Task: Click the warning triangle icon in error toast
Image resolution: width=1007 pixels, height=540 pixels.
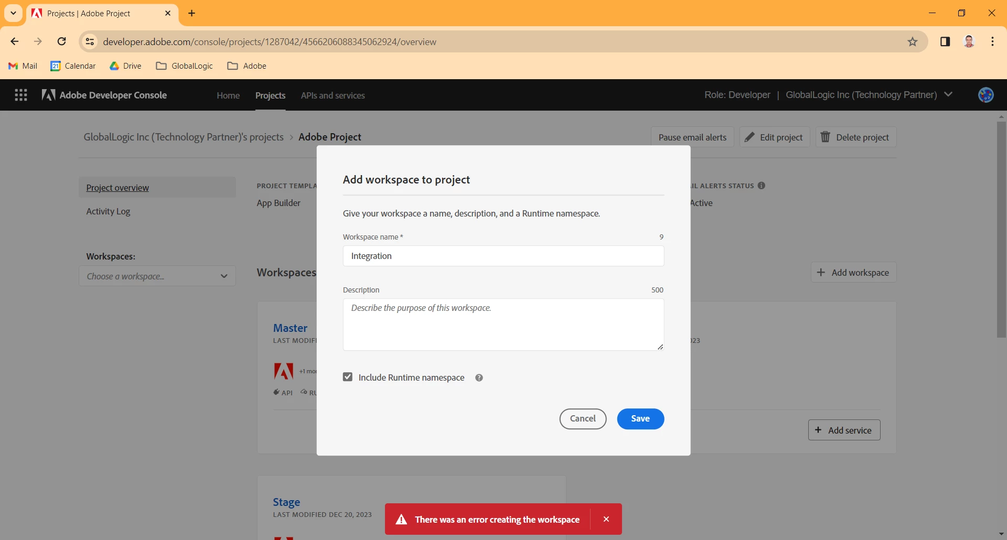Action: point(401,520)
